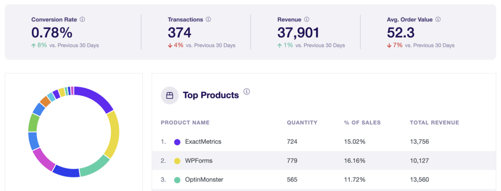The image size is (501, 191).
Task: Click the yellow WPForms color dot
Action: click(177, 161)
